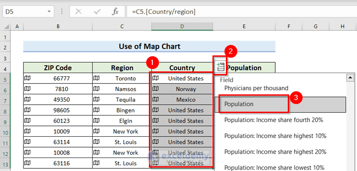Click the map icon beside ZIP 60123

coord(27,121)
